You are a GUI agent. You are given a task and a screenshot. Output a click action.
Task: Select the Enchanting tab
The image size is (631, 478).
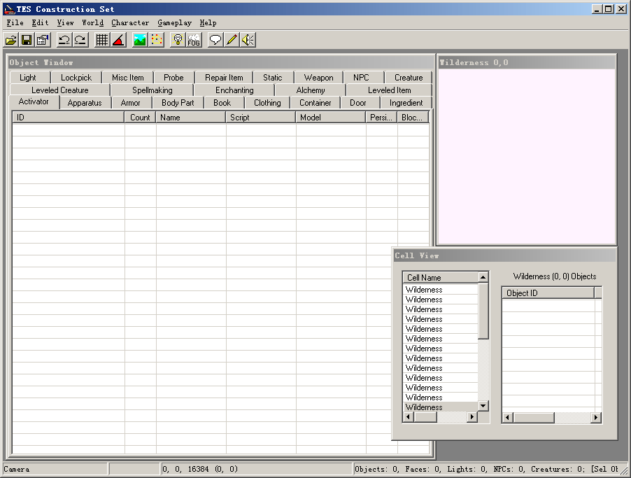tap(234, 90)
